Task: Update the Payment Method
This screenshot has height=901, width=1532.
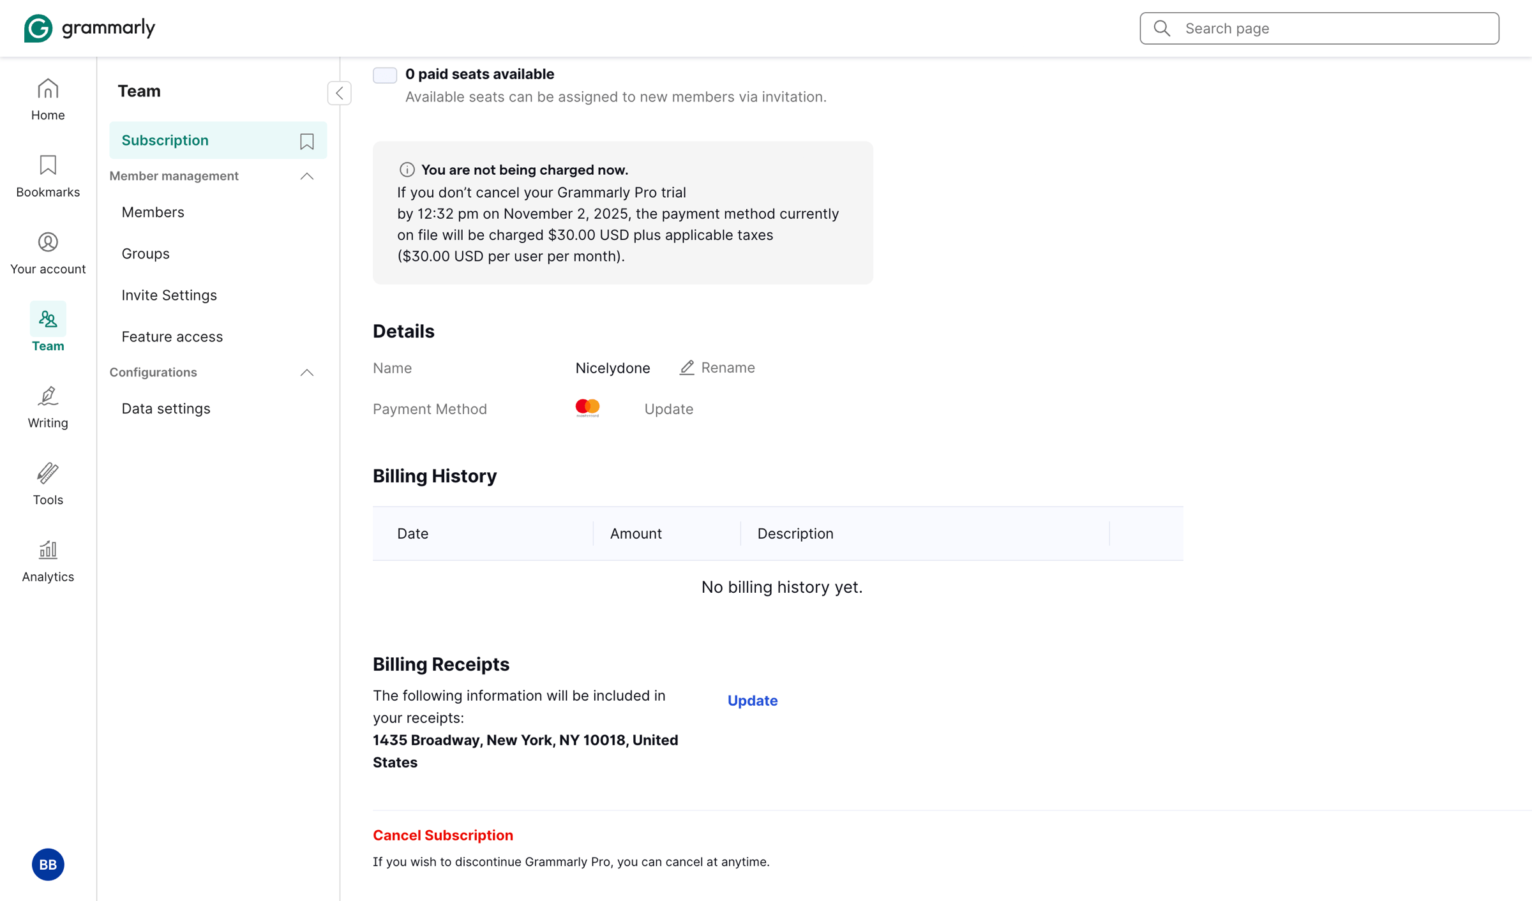Action: [x=668, y=409]
